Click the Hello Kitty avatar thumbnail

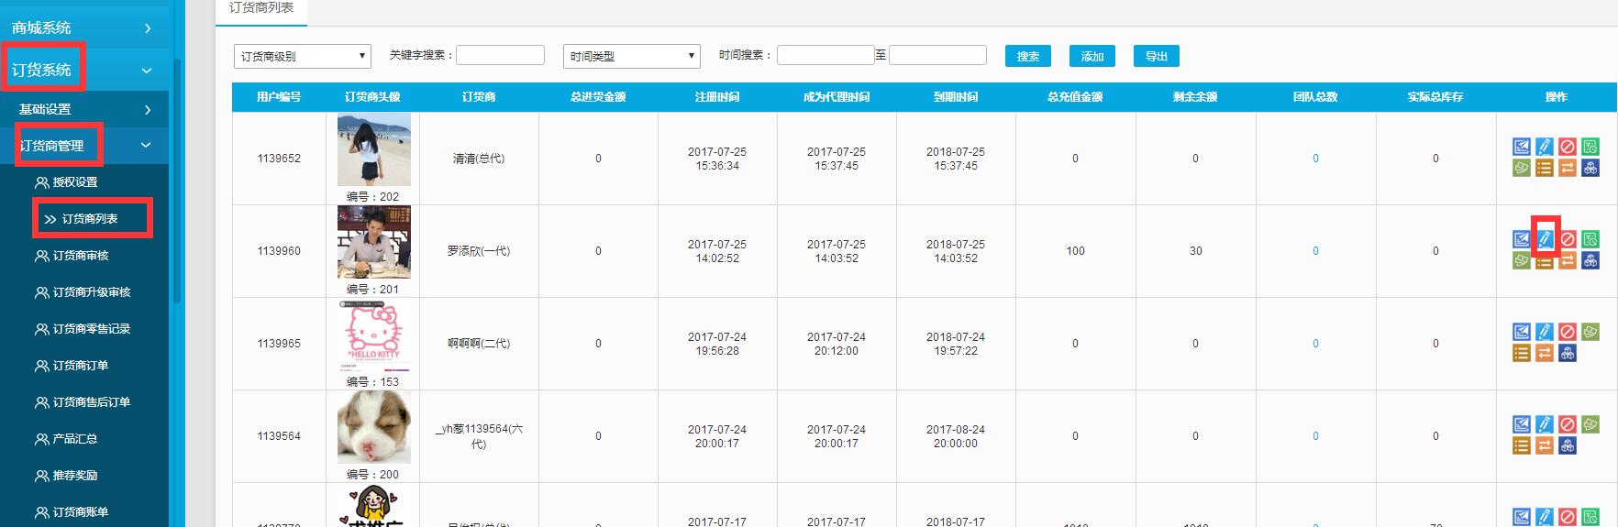coord(374,335)
